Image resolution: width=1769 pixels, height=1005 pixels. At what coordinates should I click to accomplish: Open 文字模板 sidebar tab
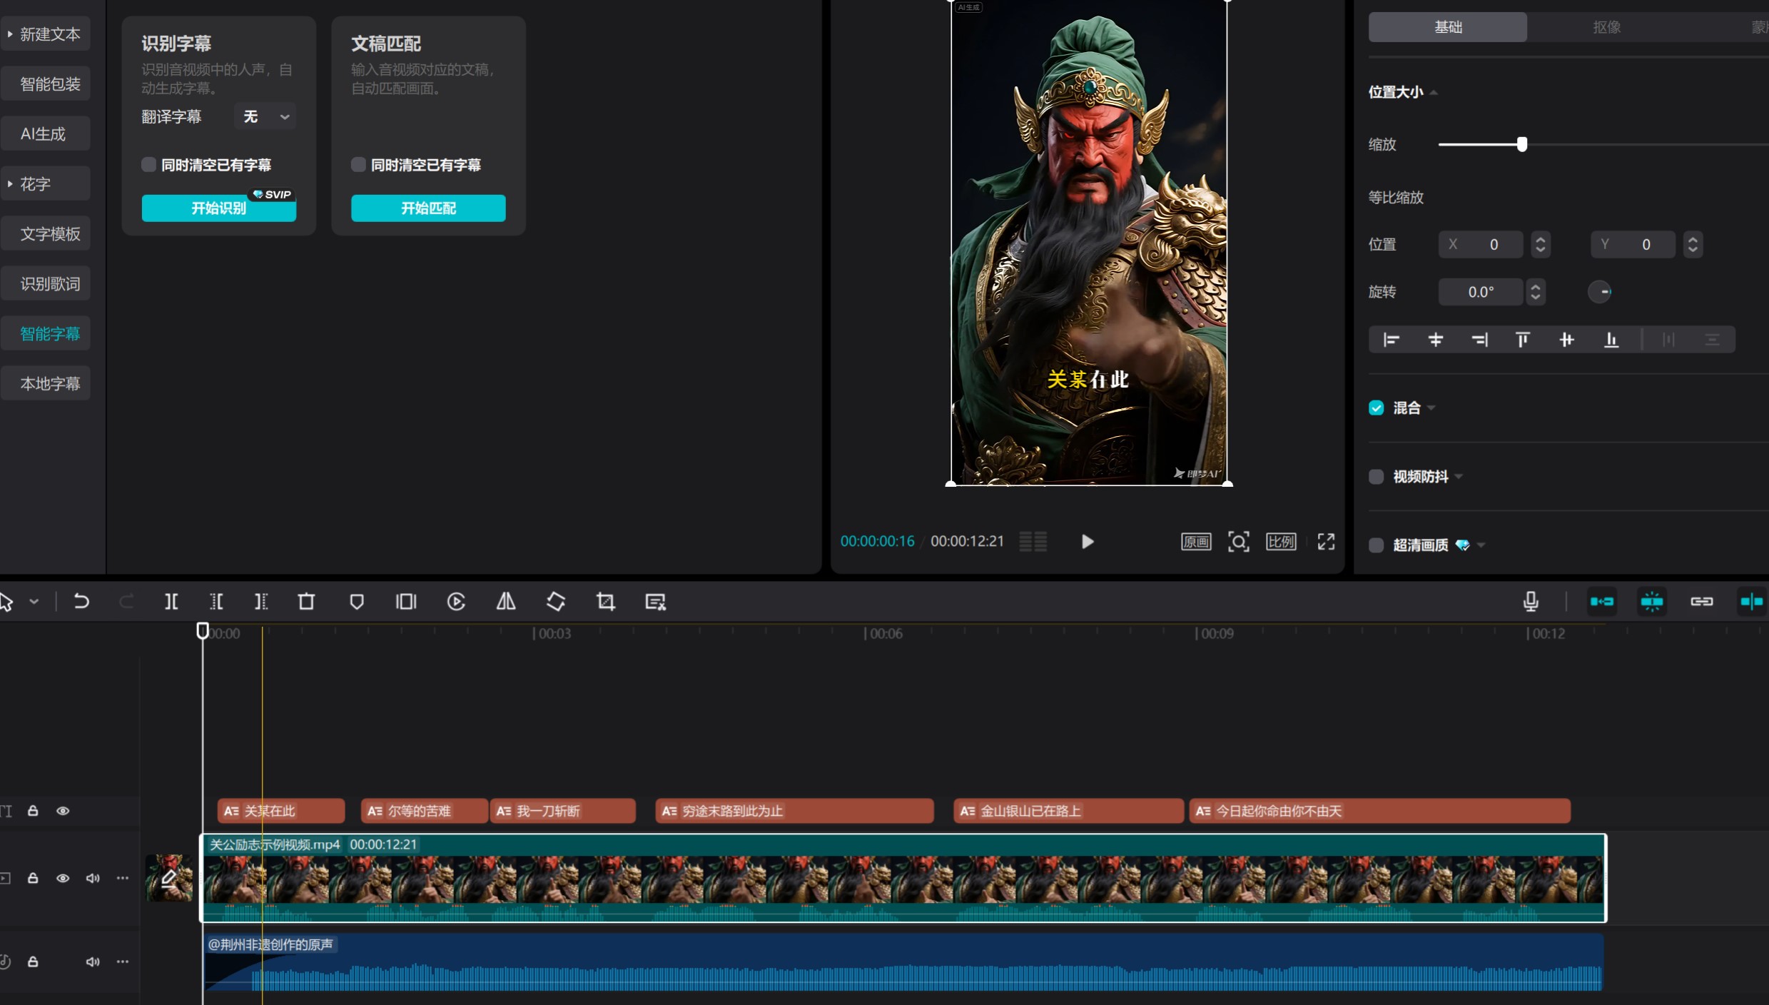click(x=46, y=234)
